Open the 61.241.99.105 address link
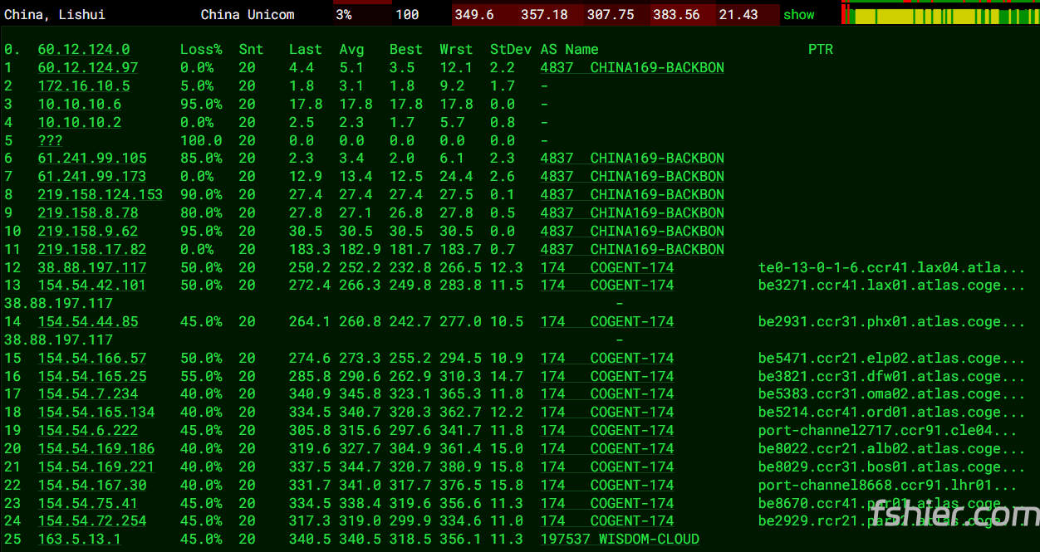 tap(91, 159)
